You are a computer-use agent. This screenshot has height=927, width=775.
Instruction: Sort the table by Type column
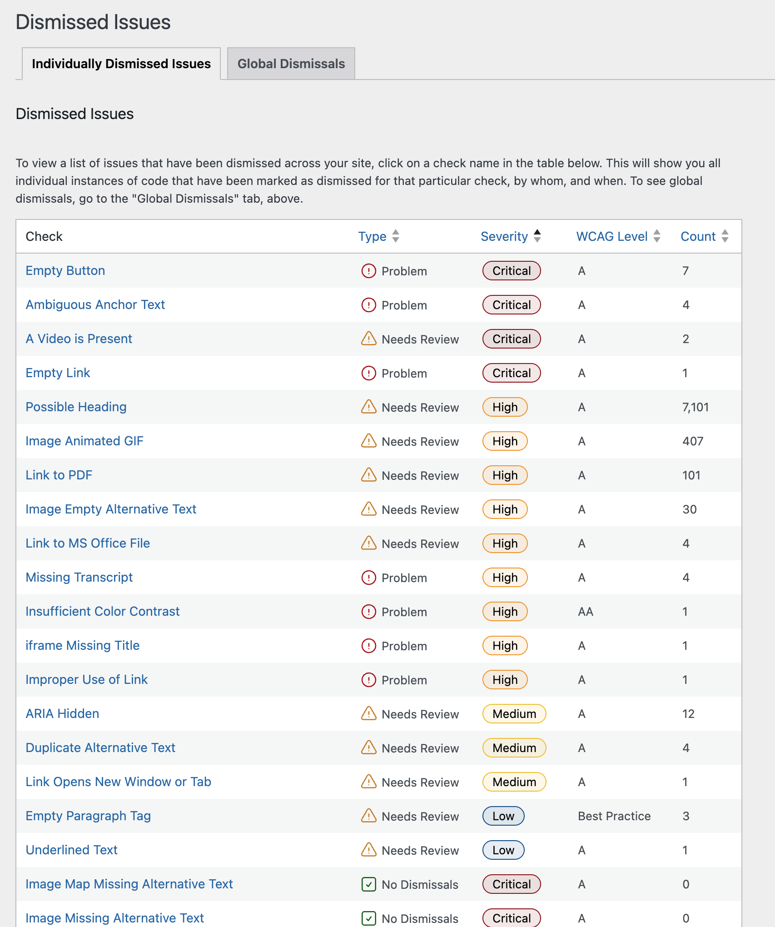click(379, 236)
